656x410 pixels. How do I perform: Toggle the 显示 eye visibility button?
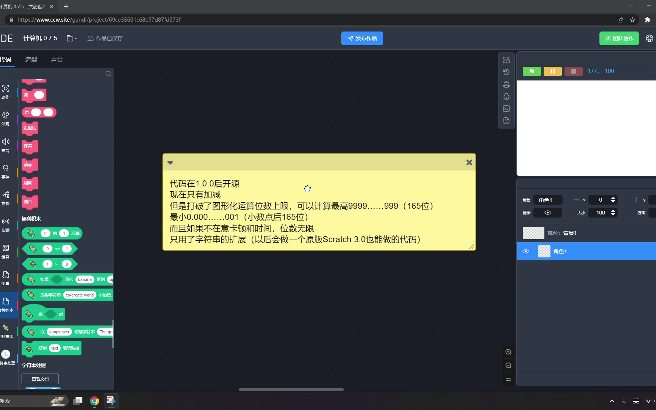(547, 213)
